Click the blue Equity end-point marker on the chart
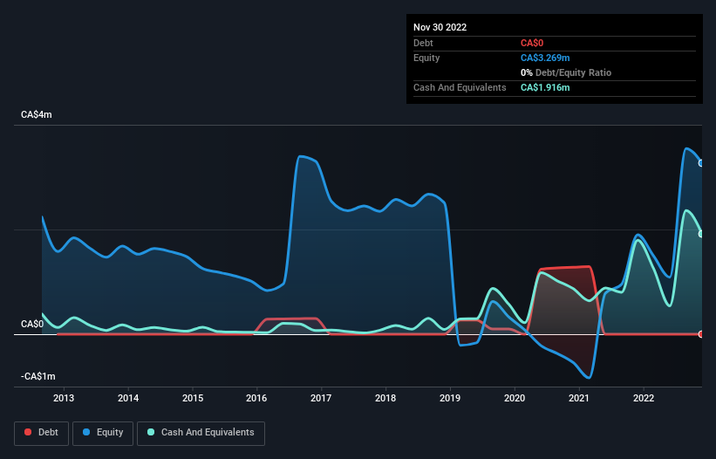This screenshot has height=459, width=716. [x=701, y=163]
